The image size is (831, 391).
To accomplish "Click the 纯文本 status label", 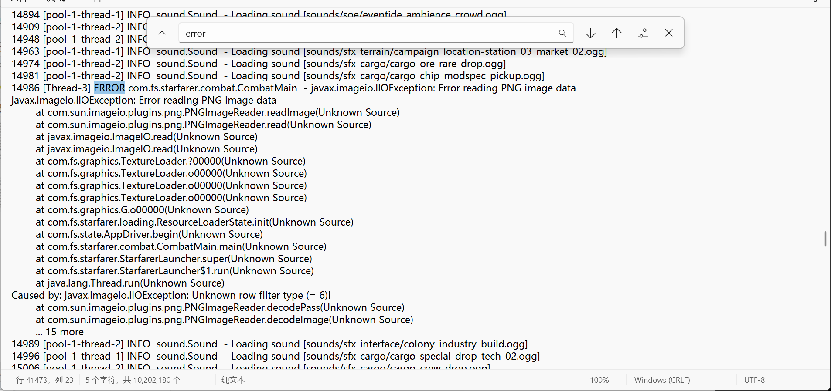I will click(233, 380).
